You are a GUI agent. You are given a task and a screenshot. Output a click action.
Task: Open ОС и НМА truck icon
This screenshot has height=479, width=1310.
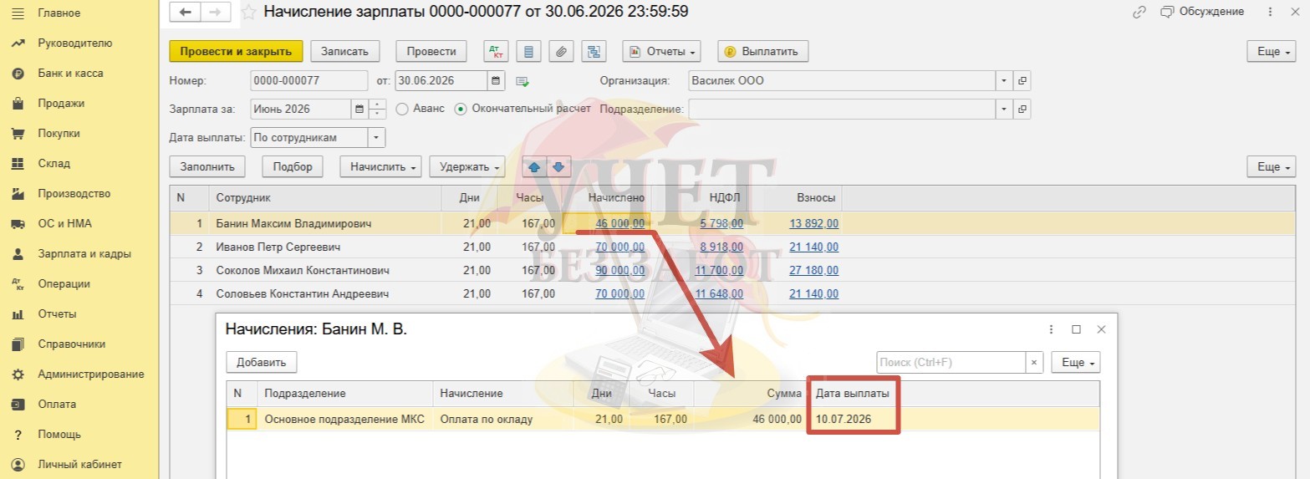click(x=17, y=224)
